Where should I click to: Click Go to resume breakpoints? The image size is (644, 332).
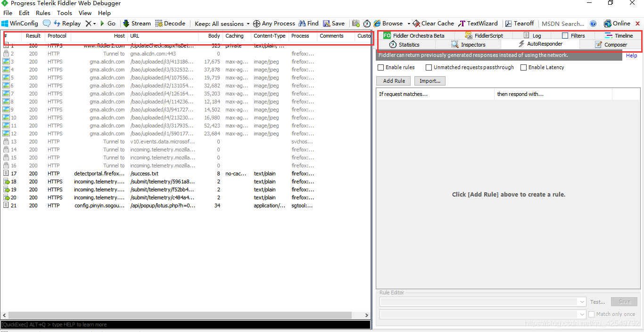pyautogui.click(x=107, y=24)
